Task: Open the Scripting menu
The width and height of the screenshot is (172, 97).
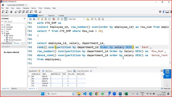Action: (47, 8)
